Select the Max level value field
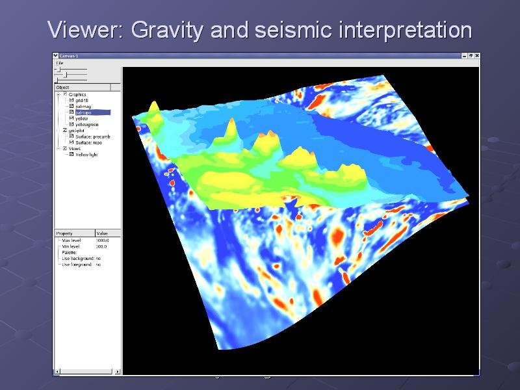 [x=103, y=240]
